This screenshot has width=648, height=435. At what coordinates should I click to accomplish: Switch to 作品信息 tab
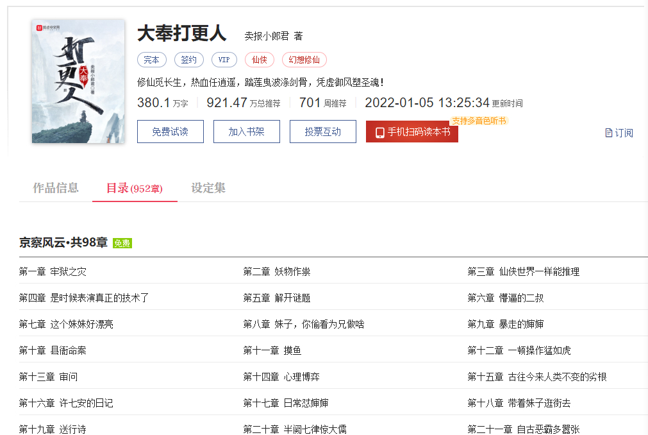coord(56,188)
